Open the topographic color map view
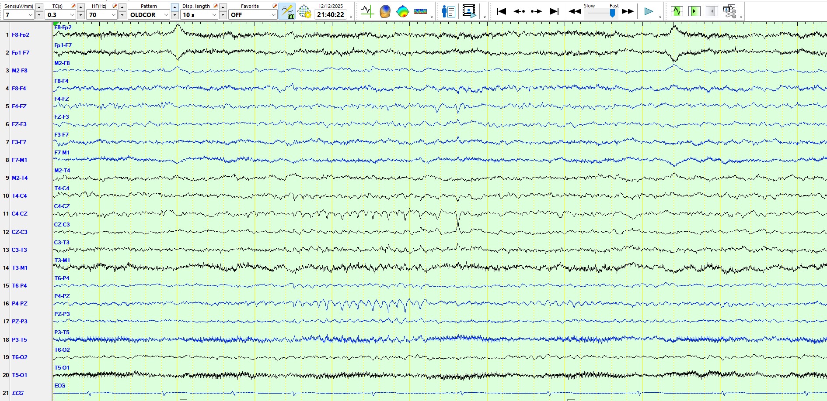827x401 pixels. click(x=402, y=11)
